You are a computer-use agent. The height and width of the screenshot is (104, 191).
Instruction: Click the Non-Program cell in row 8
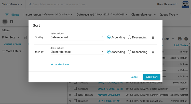(85, 95)
